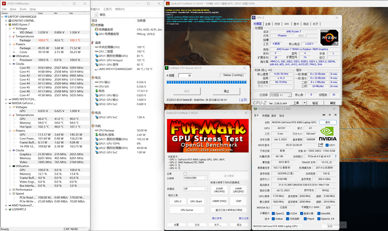This screenshot has height=231, width=388.
Task: Switch to the SPD tab in CPU-Z
Action: [287, 23]
